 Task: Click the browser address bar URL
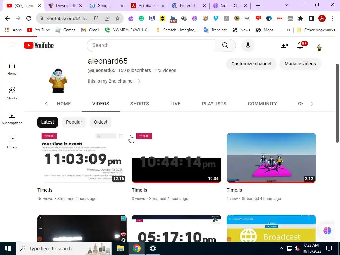[68, 19]
